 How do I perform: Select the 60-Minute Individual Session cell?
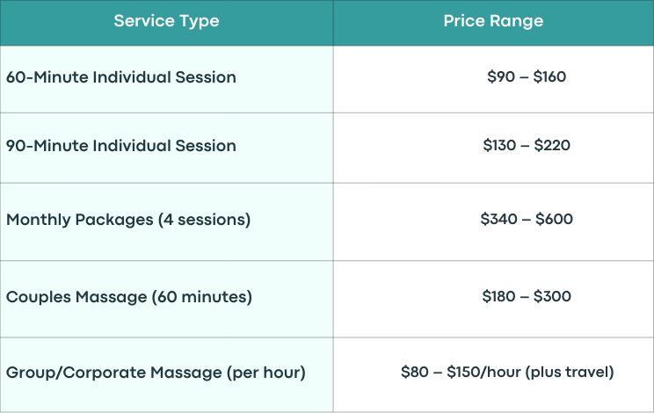[x=166, y=79]
